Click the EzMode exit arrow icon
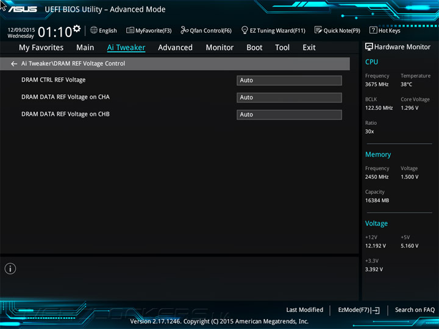439x329 pixels. 376,310
